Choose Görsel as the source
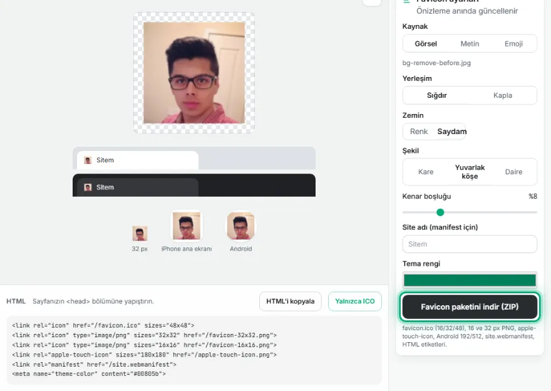 426,44
